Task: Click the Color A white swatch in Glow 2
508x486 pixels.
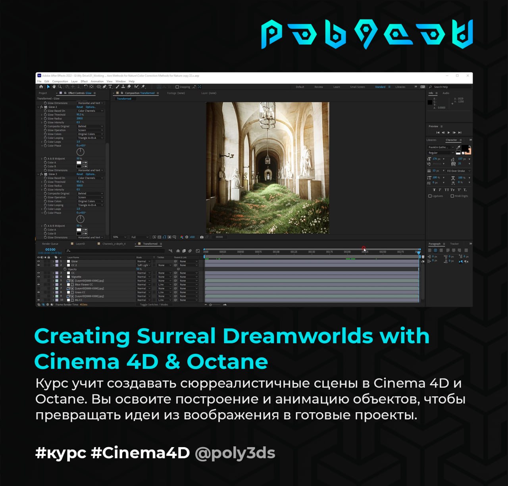Action: (x=79, y=163)
